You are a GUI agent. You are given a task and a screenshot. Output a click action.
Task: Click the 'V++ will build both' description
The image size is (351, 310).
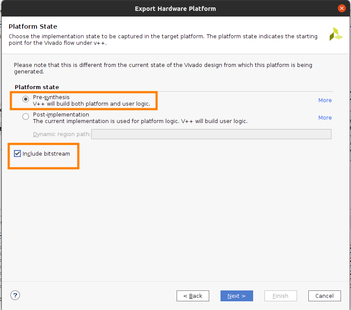point(91,104)
